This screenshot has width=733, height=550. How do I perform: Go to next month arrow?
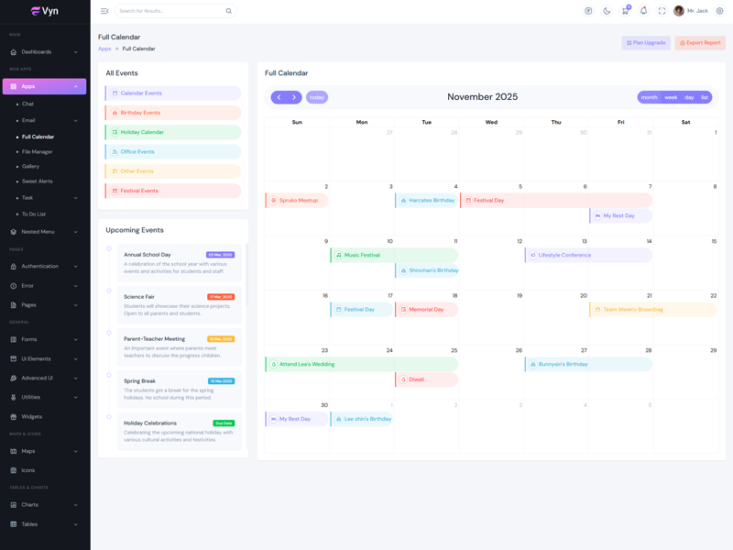(294, 97)
